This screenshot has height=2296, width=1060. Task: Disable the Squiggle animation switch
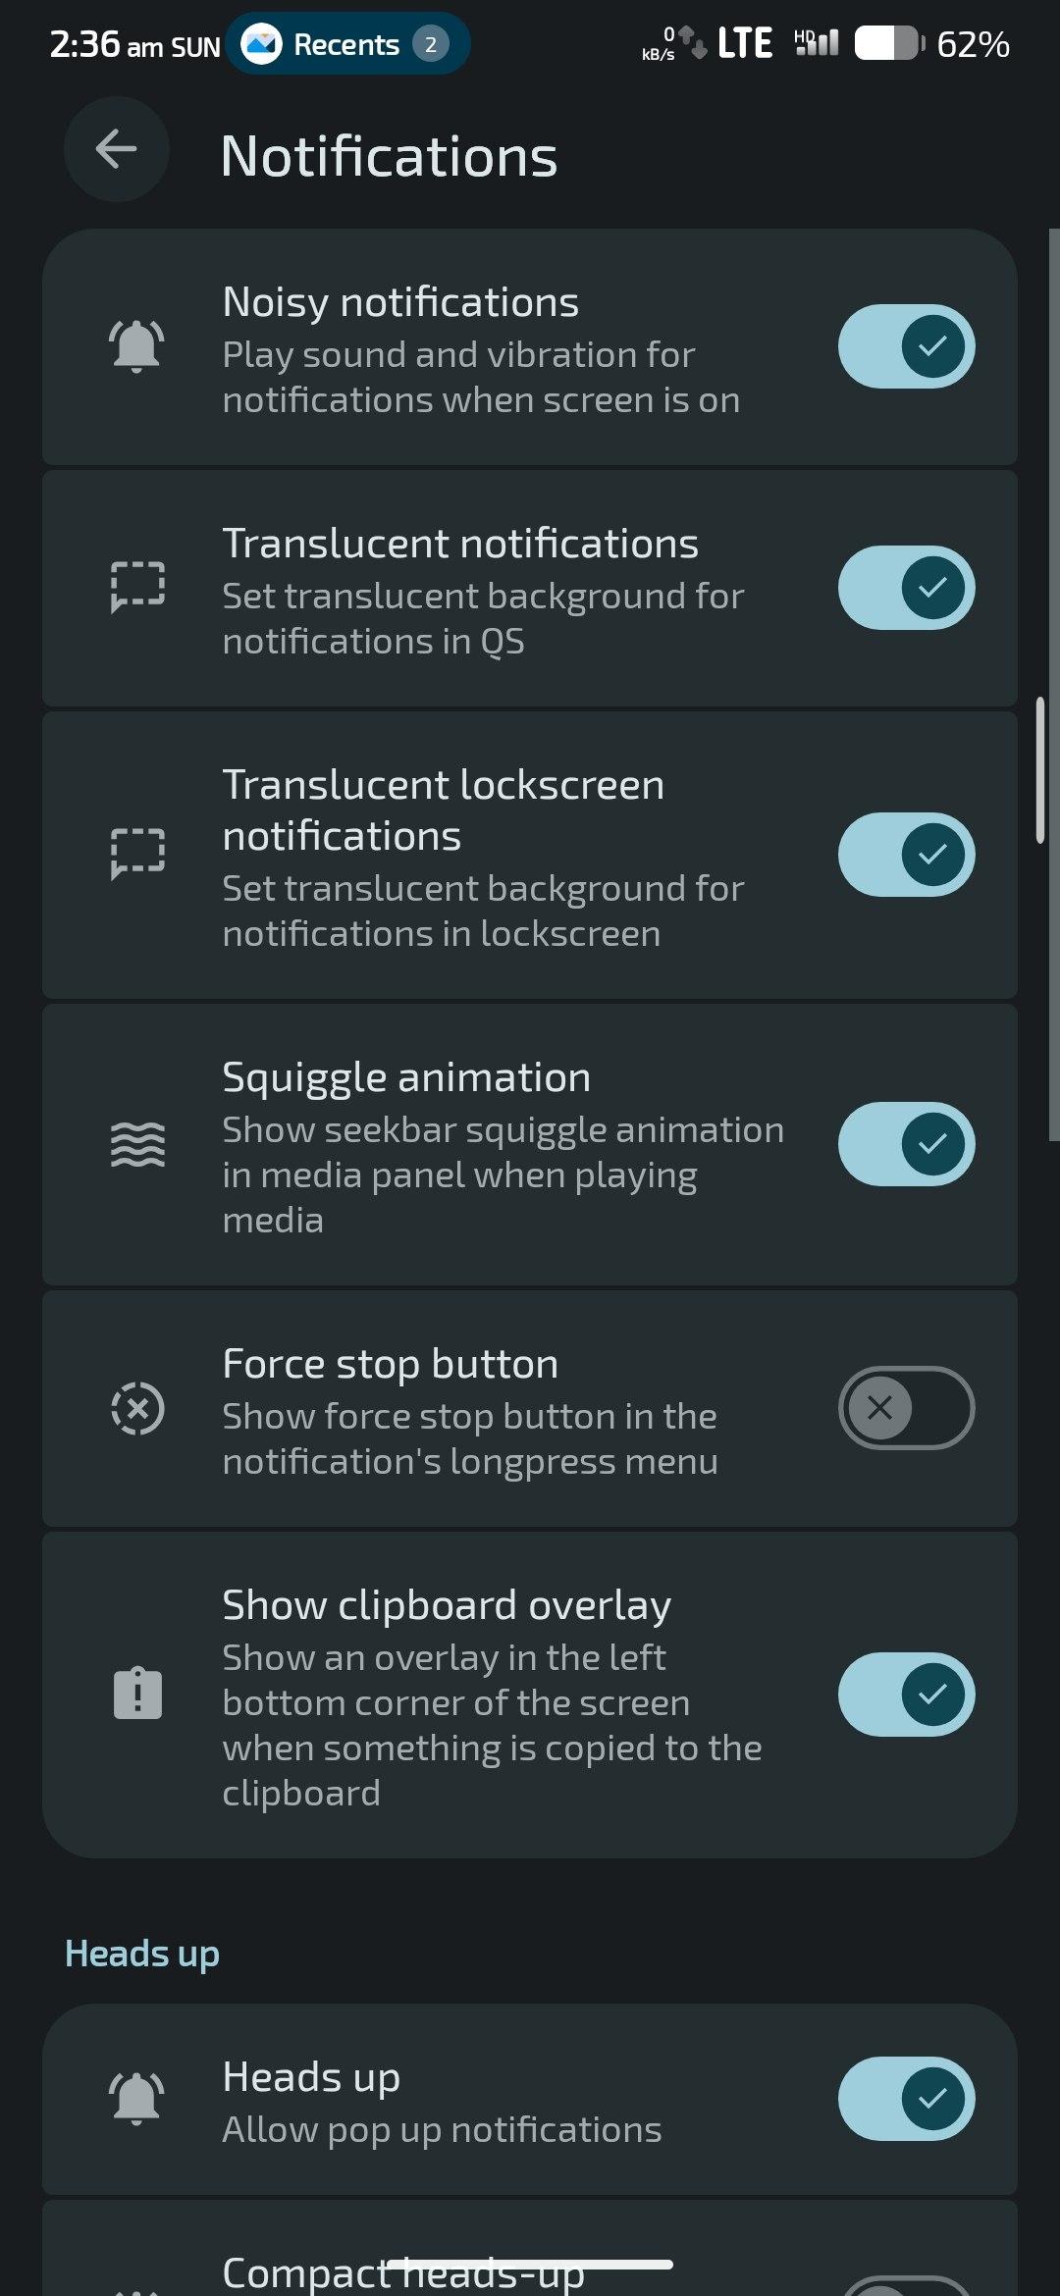906,1144
